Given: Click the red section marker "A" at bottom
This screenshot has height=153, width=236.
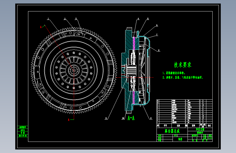Looking at the screenshot, I should click(69, 120).
